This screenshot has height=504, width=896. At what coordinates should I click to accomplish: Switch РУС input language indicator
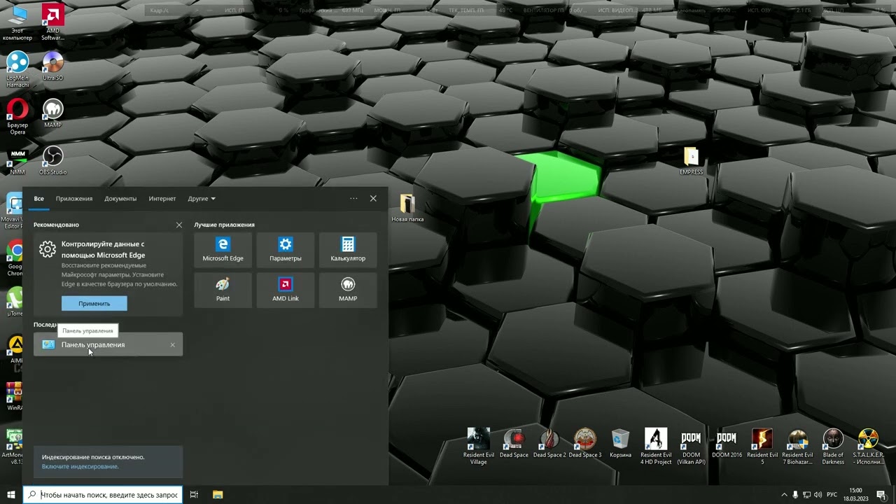(x=832, y=495)
